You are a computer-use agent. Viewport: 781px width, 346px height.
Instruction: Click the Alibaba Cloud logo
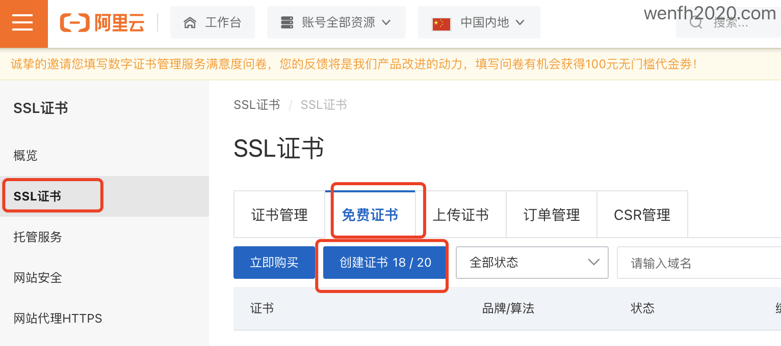point(102,23)
